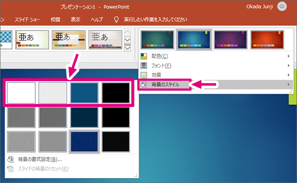The width and height of the screenshot is (297, 183).
Task: Click the background styles gallery resize grip
Action: click(x=136, y=176)
